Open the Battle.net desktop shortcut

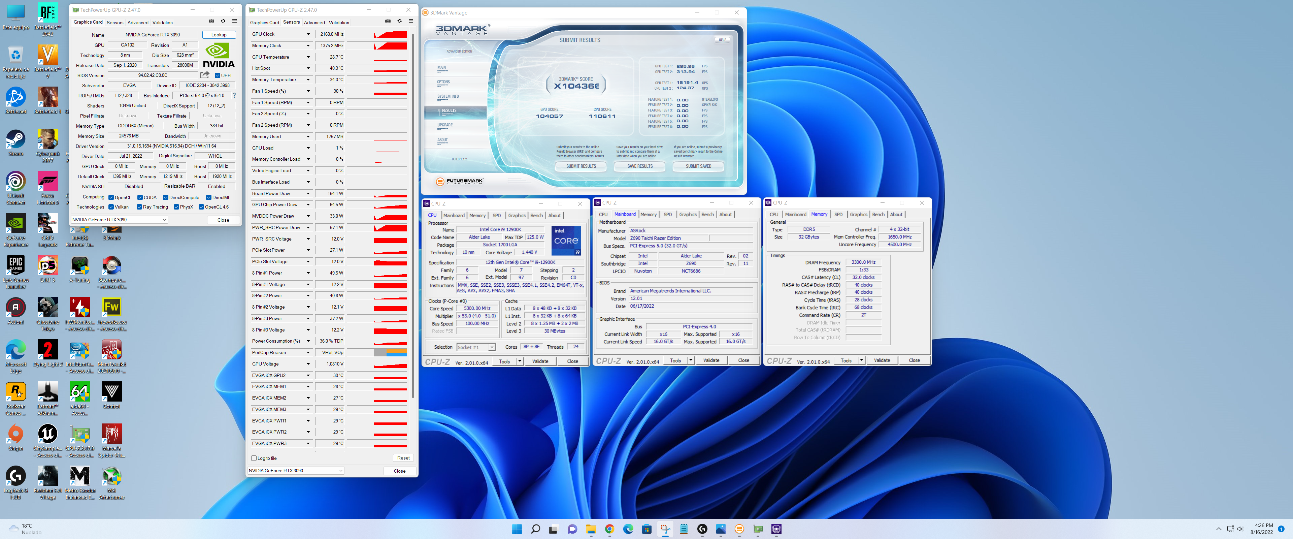click(15, 100)
